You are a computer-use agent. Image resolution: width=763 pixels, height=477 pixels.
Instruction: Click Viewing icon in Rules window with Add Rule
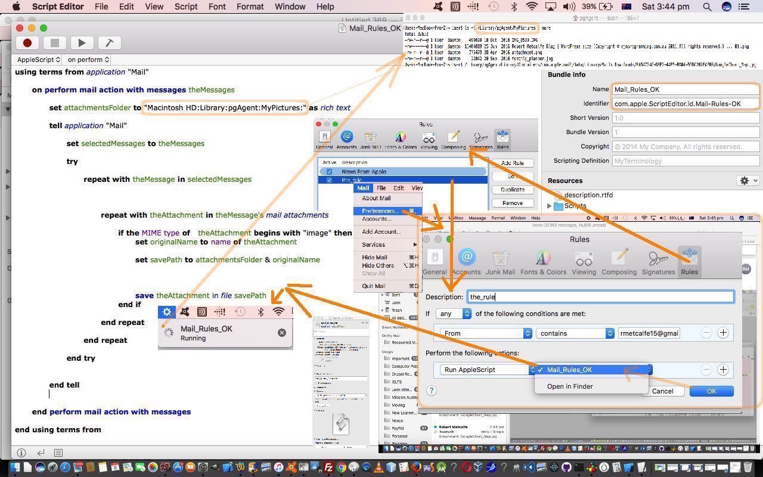coord(429,140)
